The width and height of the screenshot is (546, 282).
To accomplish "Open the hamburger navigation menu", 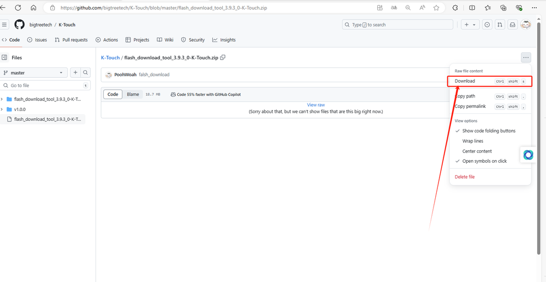I will tap(4, 24).
